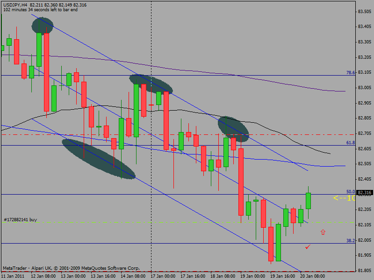This screenshot has width=374, height=280.
Task: Select the yellow '<--10' text label
Action: pos(344,198)
